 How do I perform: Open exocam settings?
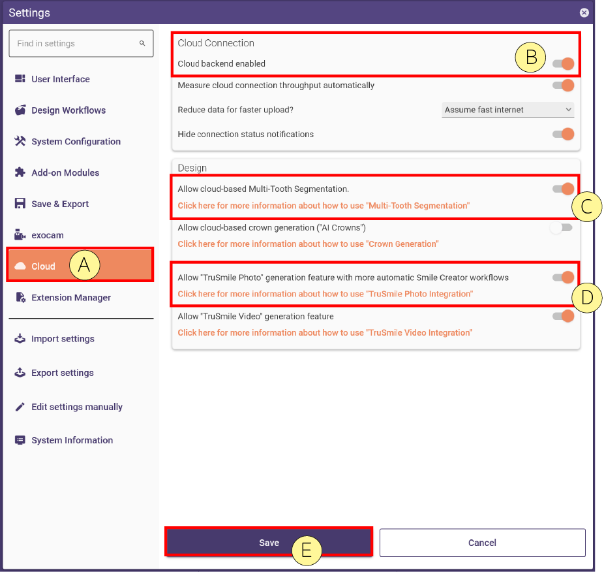coord(48,235)
